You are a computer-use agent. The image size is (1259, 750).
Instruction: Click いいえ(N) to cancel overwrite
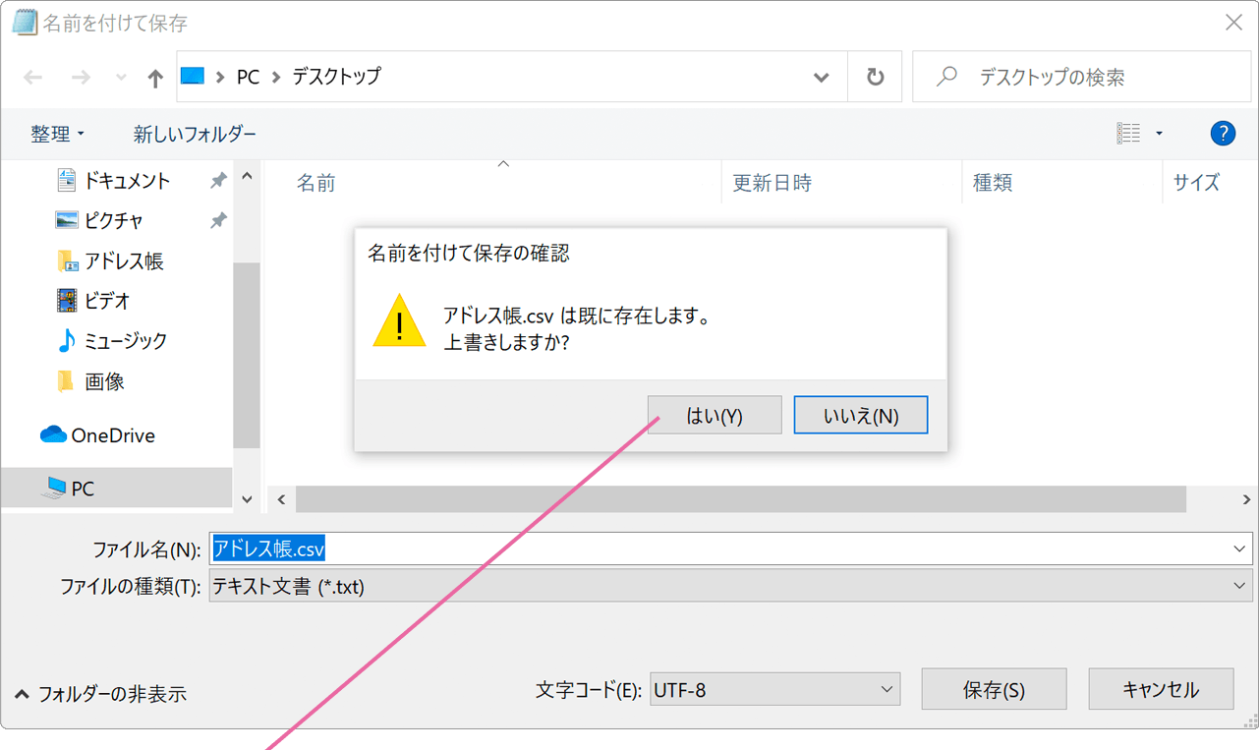pos(861,415)
